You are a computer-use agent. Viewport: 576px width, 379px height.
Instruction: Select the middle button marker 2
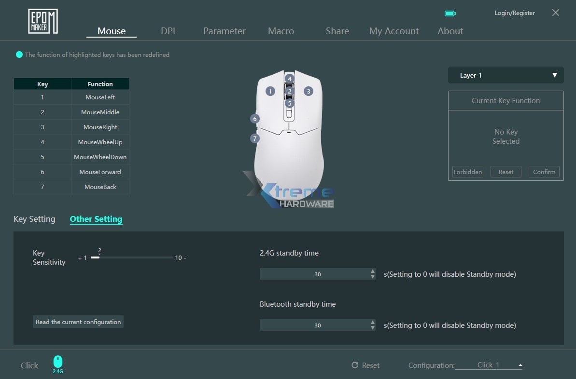click(289, 91)
